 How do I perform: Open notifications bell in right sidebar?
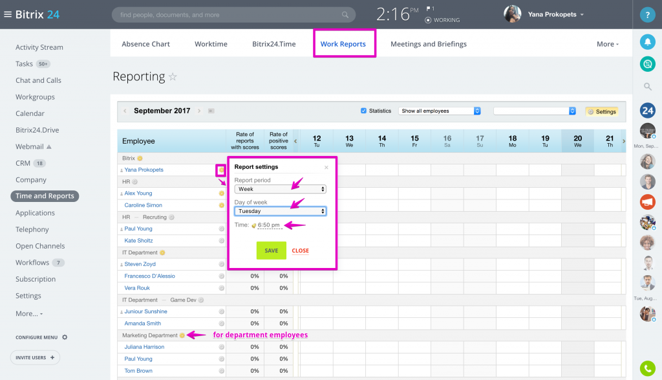(647, 42)
